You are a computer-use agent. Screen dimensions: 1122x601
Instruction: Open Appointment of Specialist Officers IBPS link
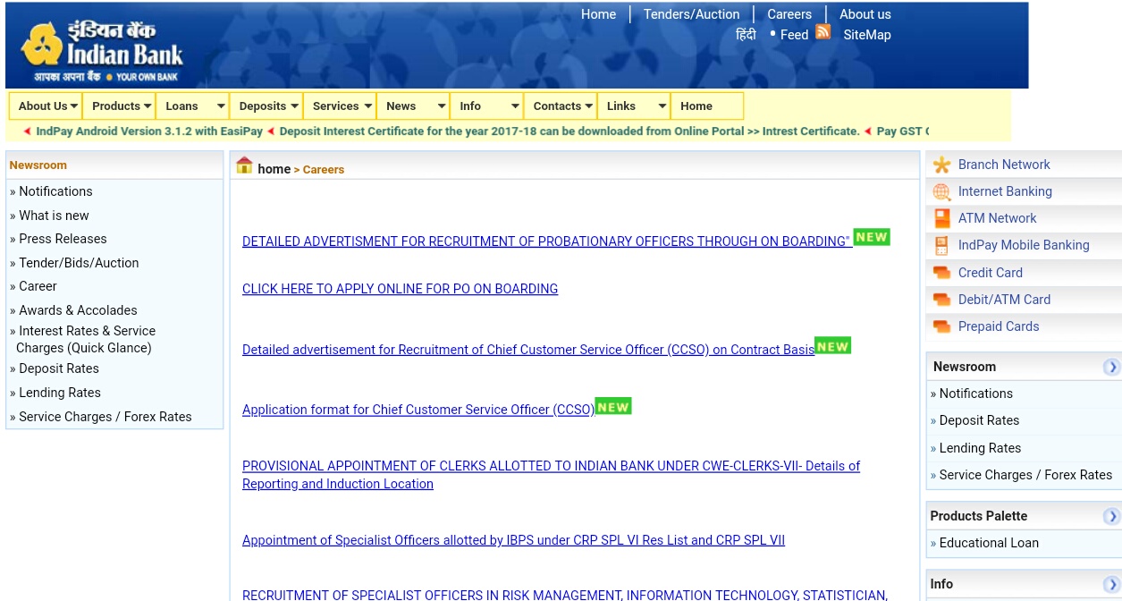tap(513, 540)
